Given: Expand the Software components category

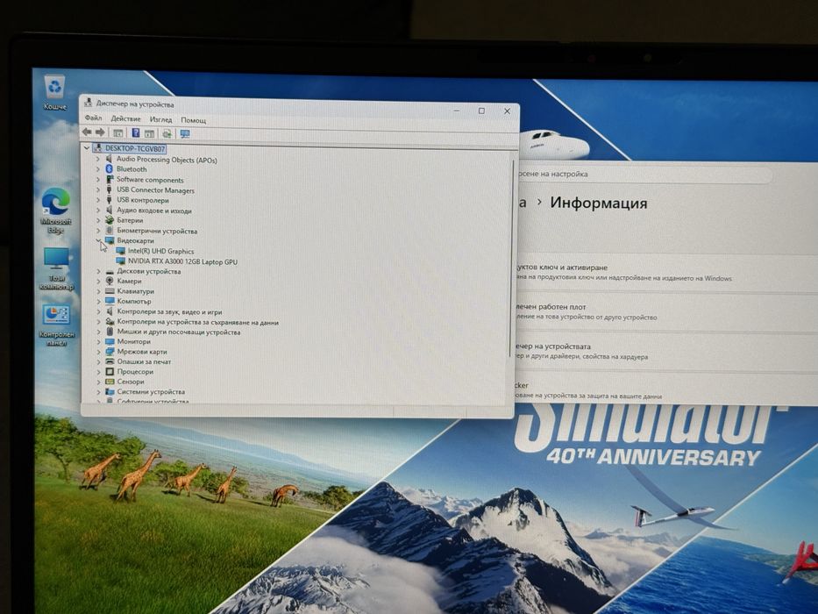Looking at the screenshot, I should coord(98,179).
